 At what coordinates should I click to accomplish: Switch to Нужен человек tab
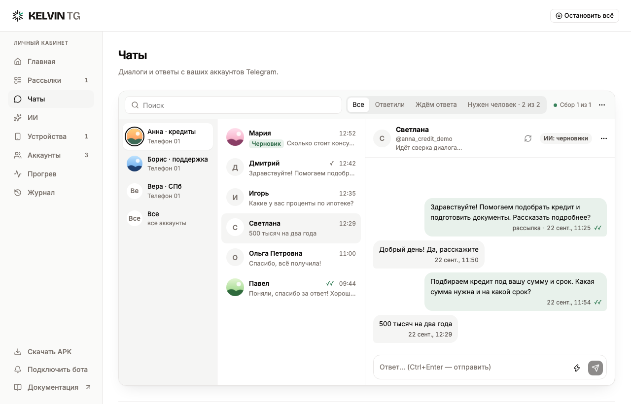[x=504, y=104]
